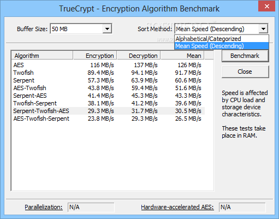The image size is (279, 219).
Task: Select the Serpent-Twofish-AES row
Action: coord(108,111)
